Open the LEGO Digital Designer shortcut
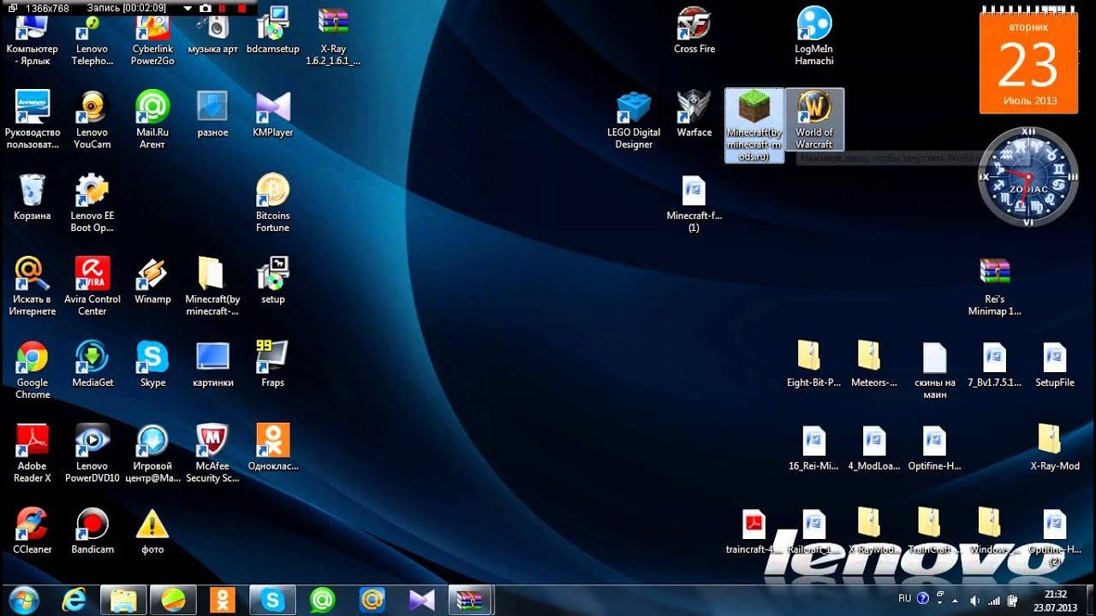Screen dimensions: 1096x616 [x=634, y=120]
